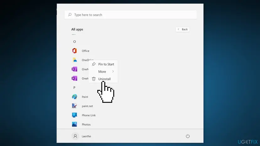Launch paint.net via its icon
This screenshot has width=260, height=146.
point(74,106)
